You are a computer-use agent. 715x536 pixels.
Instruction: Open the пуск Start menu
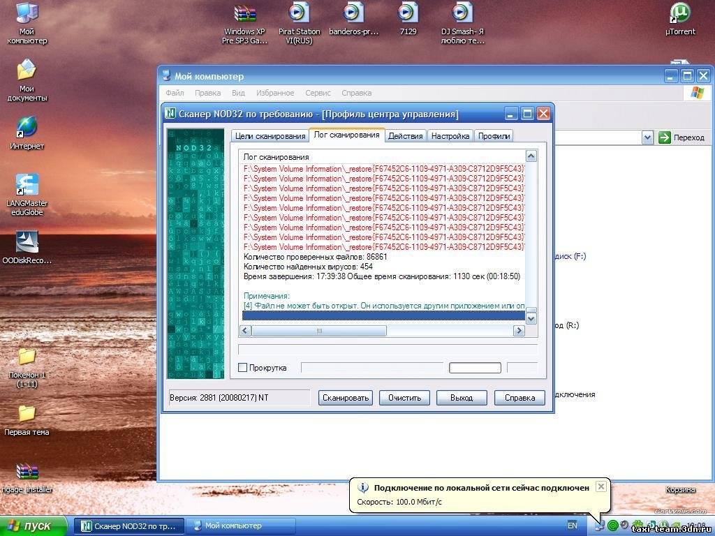tap(33, 526)
